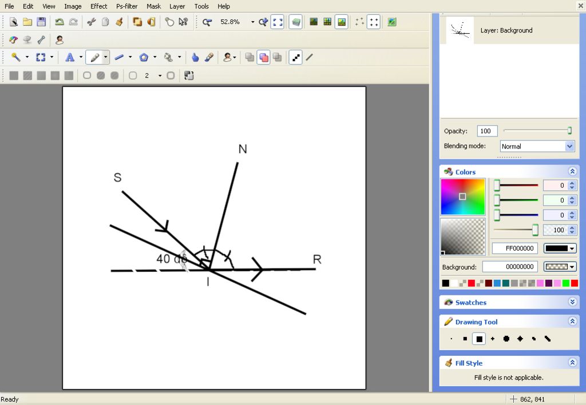Click the diagonal line icon after the pixel toggle

[x=310, y=57]
